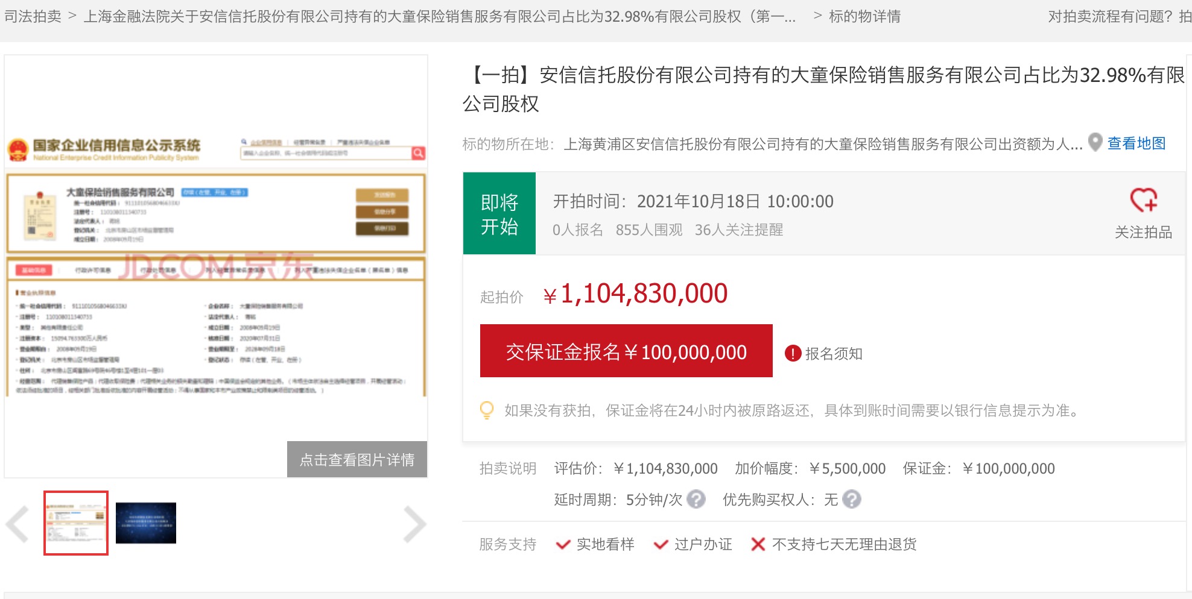Show previous thumbnail with left arrow

18,524
